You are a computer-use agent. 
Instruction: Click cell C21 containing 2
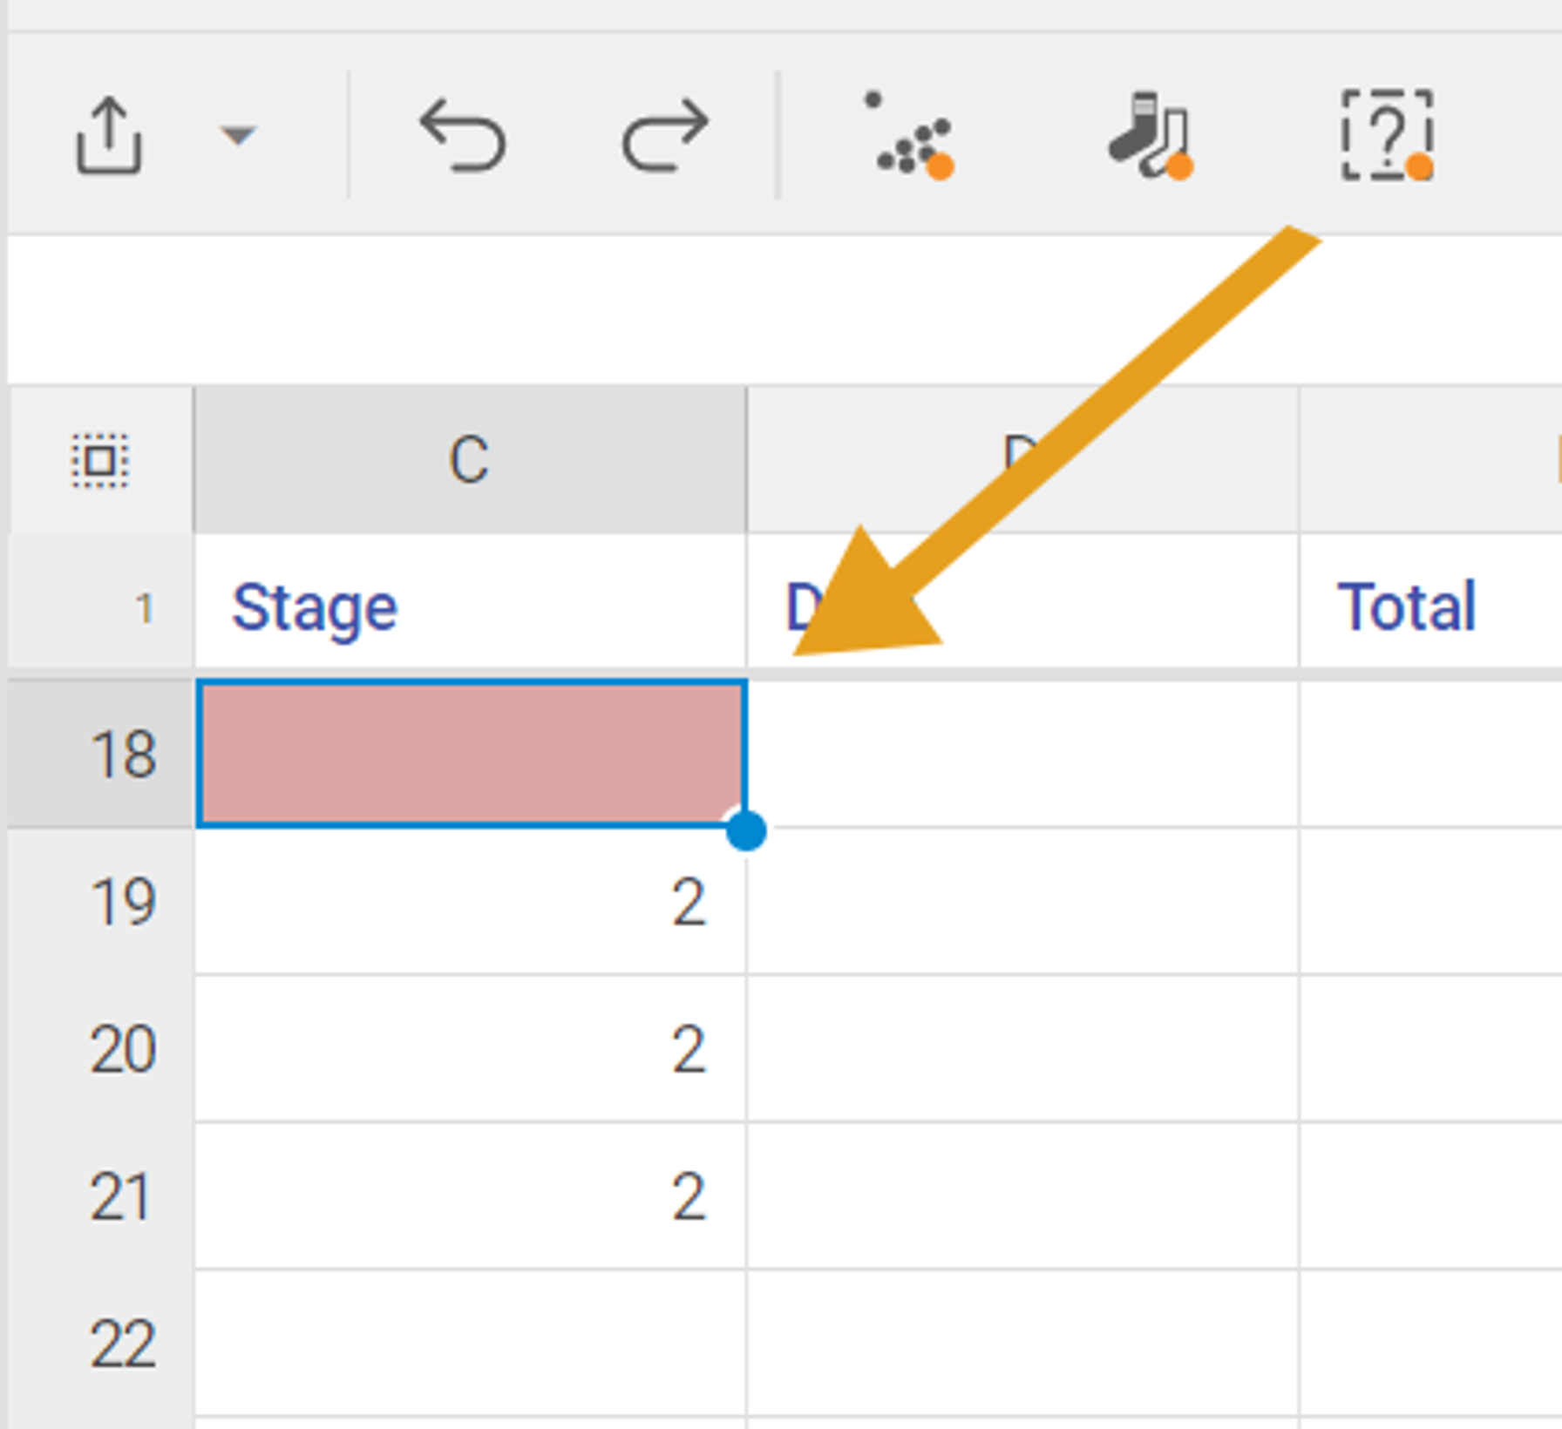coord(470,1196)
